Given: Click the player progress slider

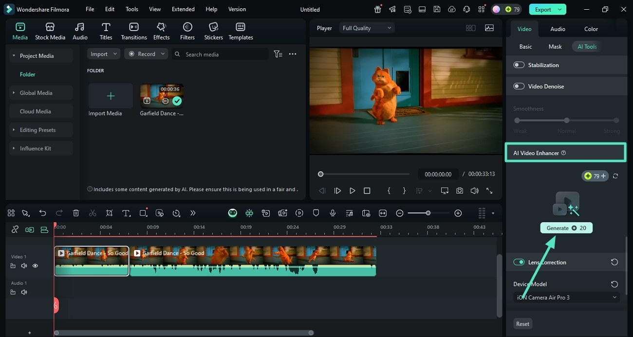Looking at the screenshot, I should 364,174.
